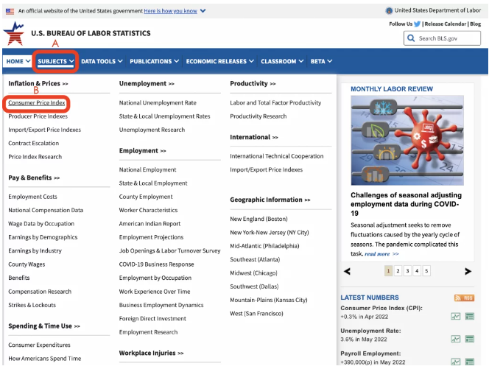Click 'Here is how you know' link
Screen dimensions: 489x369
pos(170,11)
